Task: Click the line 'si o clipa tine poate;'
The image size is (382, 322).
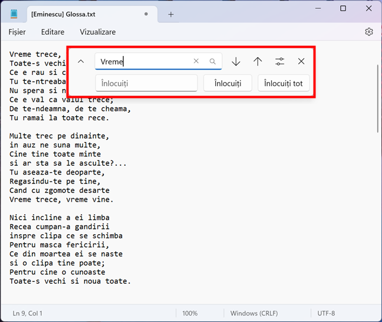Action: pos(57,263)
